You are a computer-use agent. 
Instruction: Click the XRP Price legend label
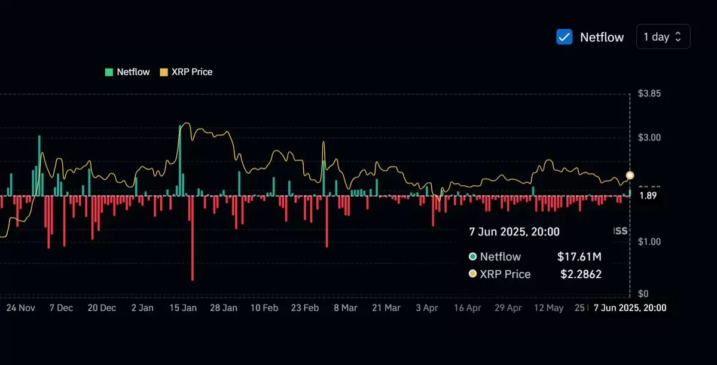click(x=192, y=72)
